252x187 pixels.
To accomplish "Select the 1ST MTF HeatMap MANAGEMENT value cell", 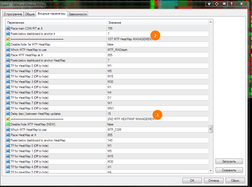I will point(157,39).
